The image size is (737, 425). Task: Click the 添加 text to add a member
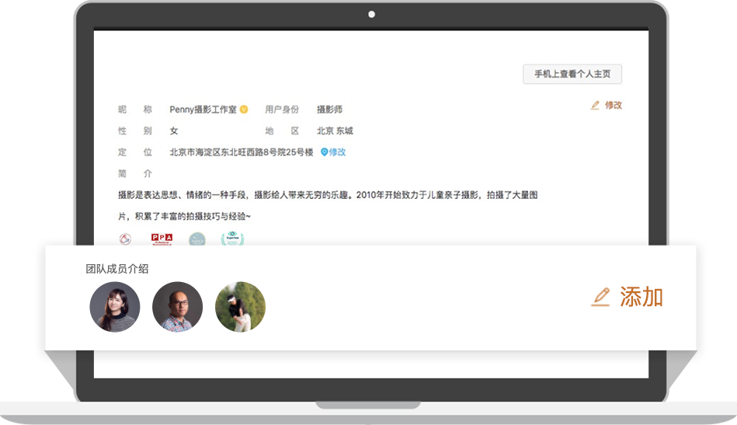tap(641, 297)
